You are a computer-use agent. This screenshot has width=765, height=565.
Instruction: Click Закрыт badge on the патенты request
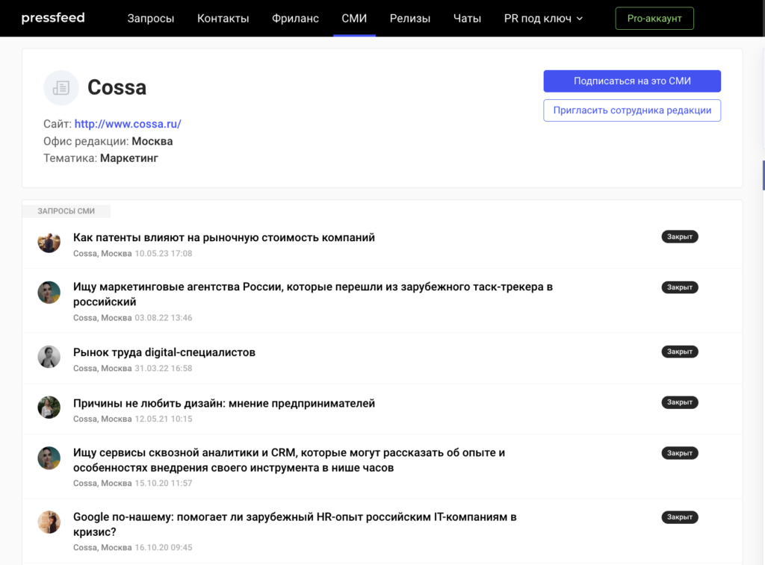pos(680,237)
